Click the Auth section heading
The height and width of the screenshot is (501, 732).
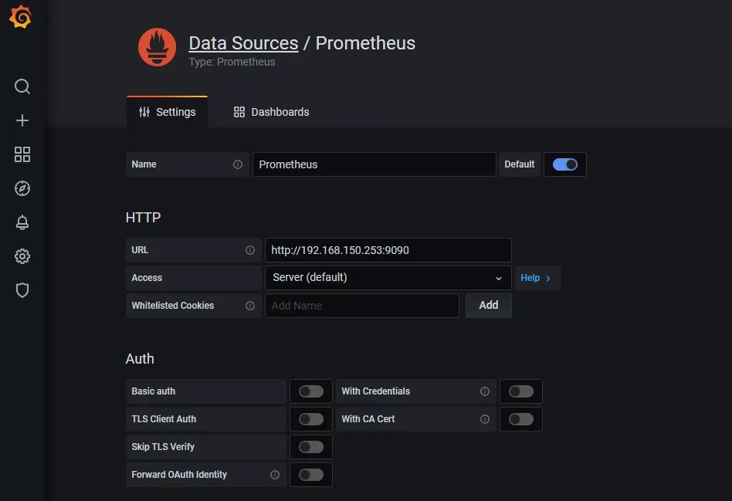click(x=140, y=359)
